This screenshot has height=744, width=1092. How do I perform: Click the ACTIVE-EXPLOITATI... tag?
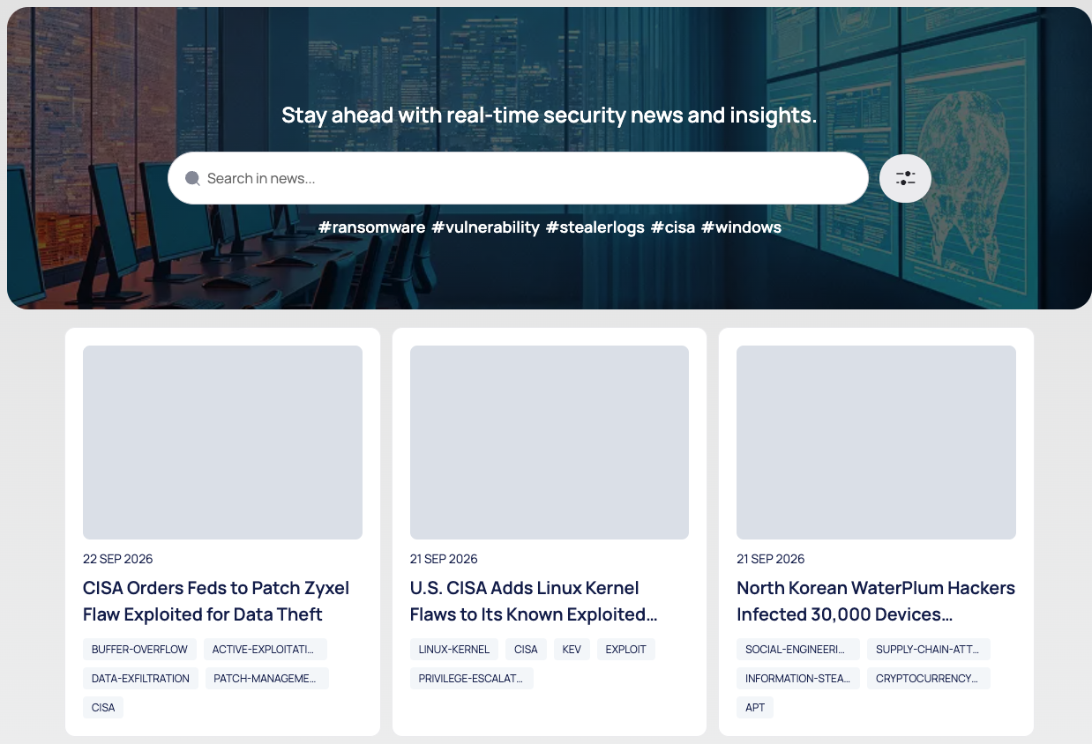point(266,650)
